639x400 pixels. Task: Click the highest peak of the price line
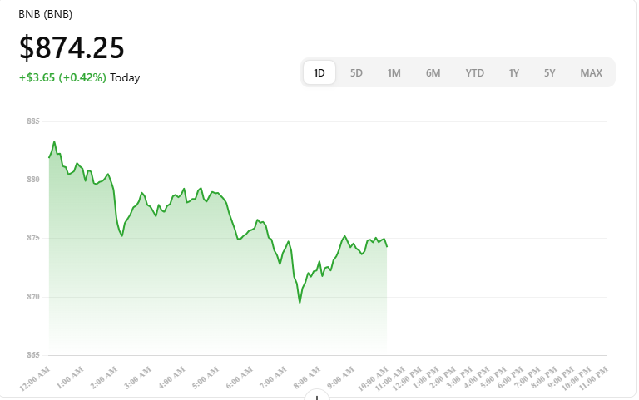click(x=55, y=141)
